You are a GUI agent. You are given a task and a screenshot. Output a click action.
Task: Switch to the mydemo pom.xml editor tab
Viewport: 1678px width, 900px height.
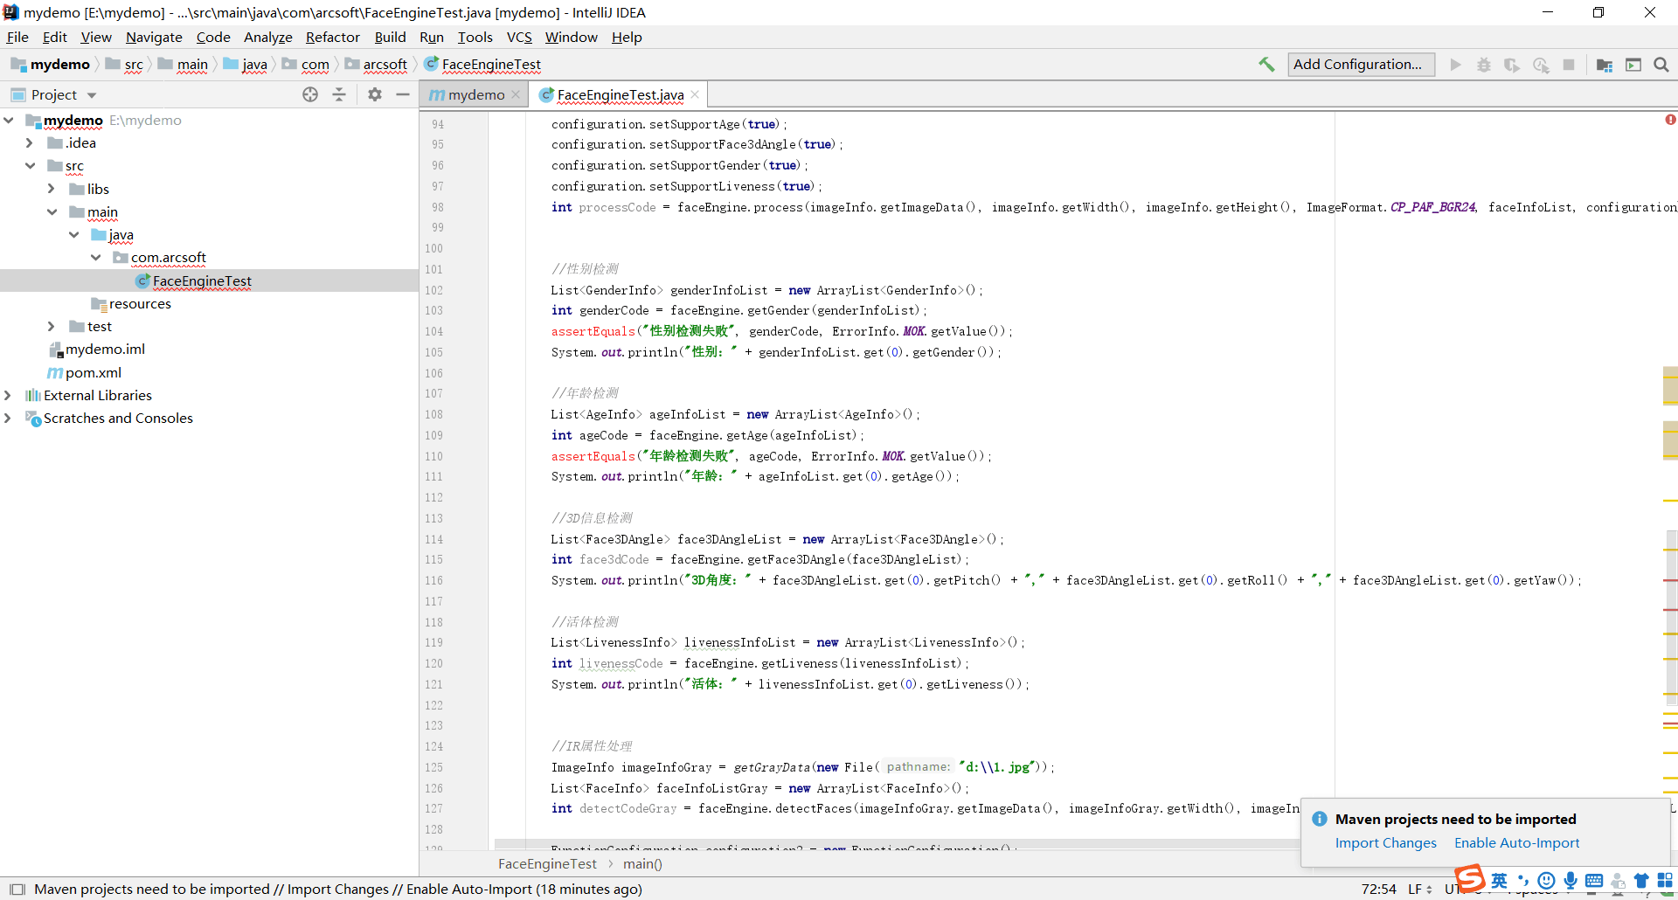click(475, 94)
